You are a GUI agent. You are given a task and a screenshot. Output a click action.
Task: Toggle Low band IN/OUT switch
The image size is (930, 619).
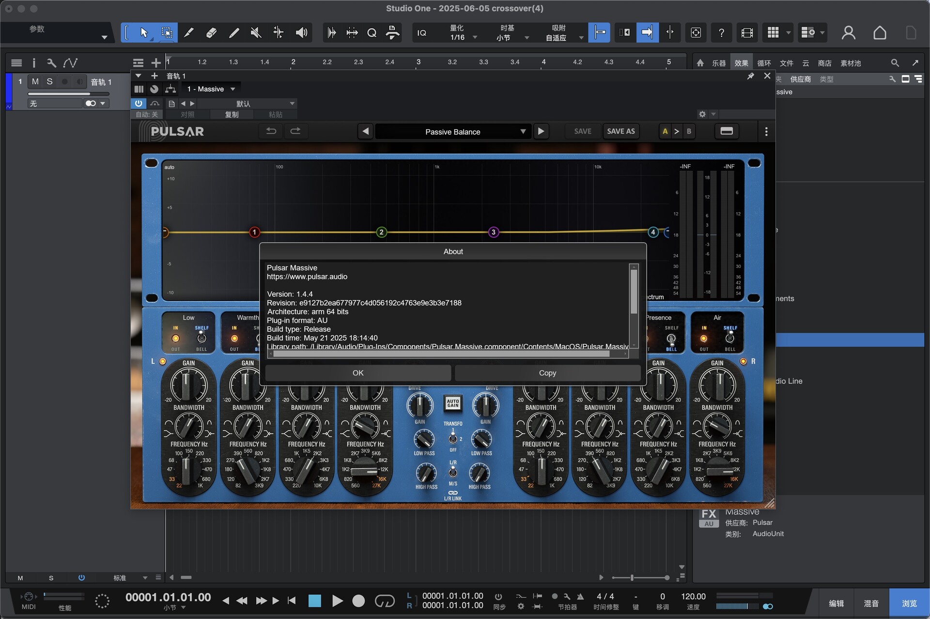tap(175, 338)
